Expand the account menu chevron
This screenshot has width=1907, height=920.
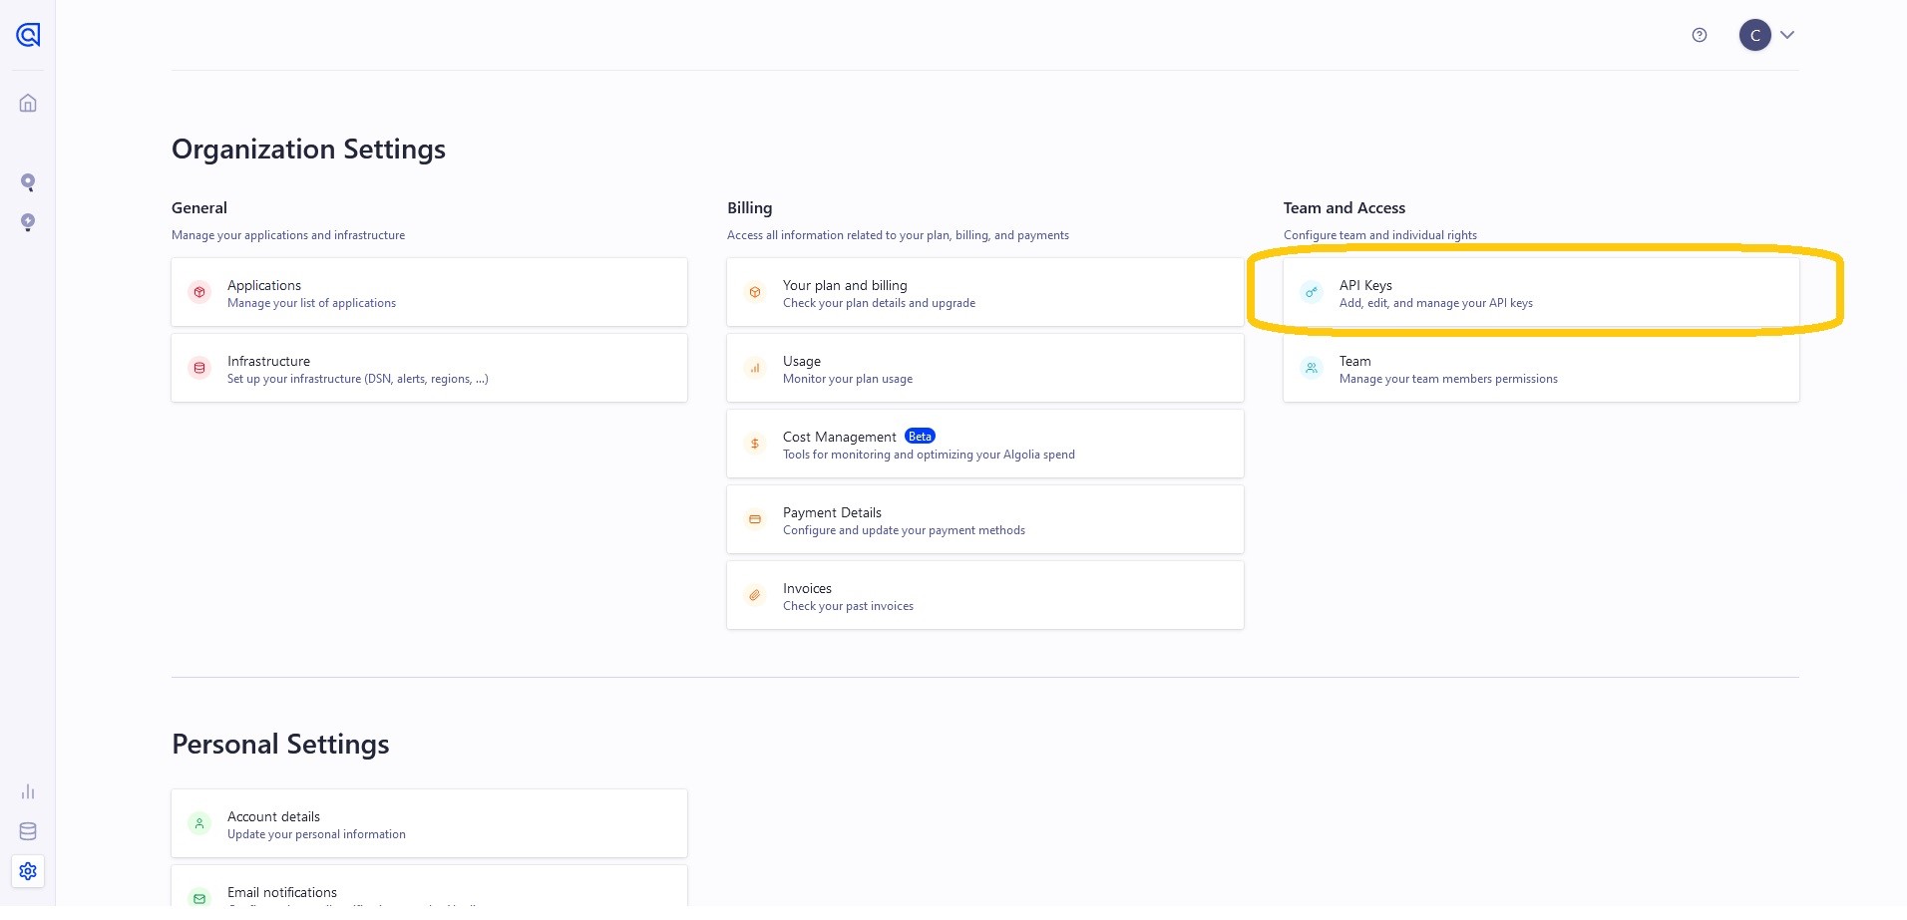click(1786, 34)
